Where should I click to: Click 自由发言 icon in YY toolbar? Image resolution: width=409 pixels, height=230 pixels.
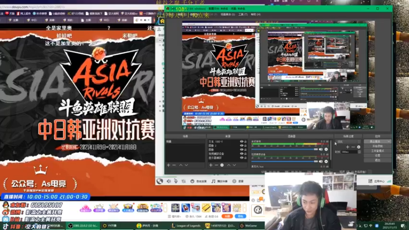pyautogui.click(x=192, y=181)
